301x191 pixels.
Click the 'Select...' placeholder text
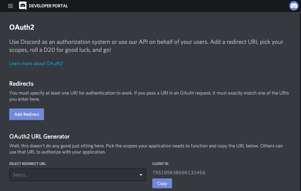click(20, 175)
